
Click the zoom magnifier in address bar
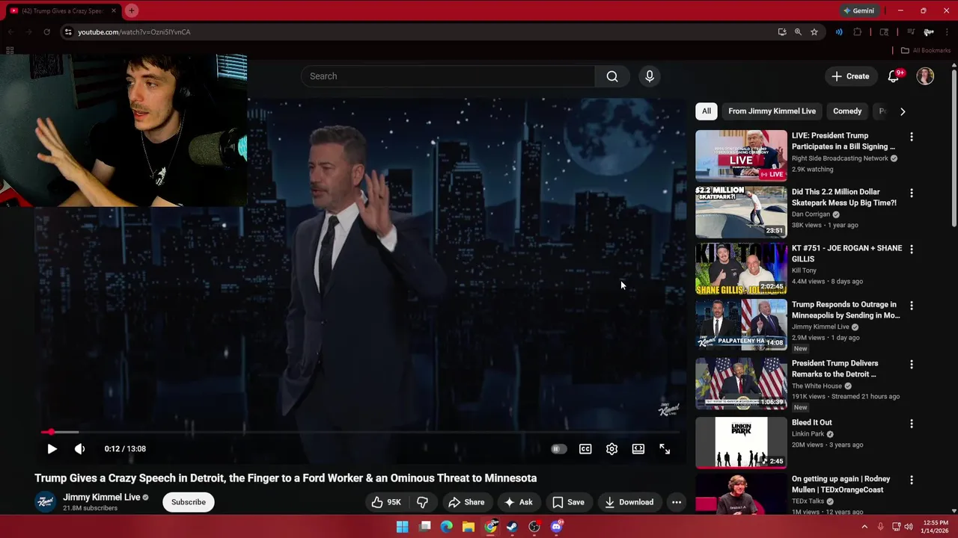[798, 32]
